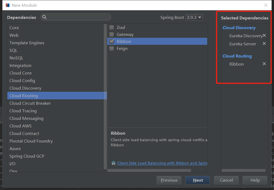
Task: Click the selected dependencies horizontal scrollbar
Action: 243,171
